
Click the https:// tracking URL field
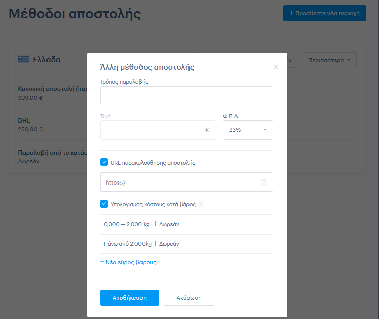click(x=186, y=182)
